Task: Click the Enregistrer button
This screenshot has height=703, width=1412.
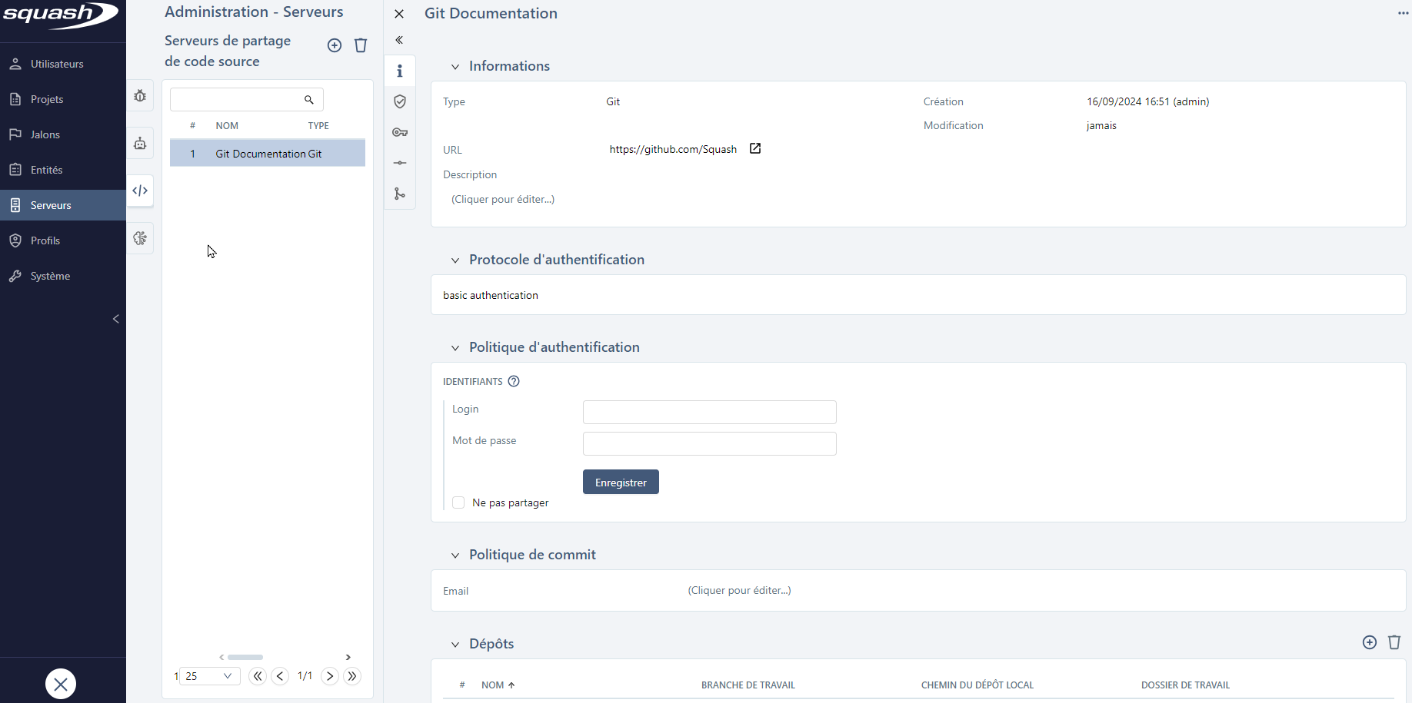Action: pyautogui.click(x=620, y=482)
